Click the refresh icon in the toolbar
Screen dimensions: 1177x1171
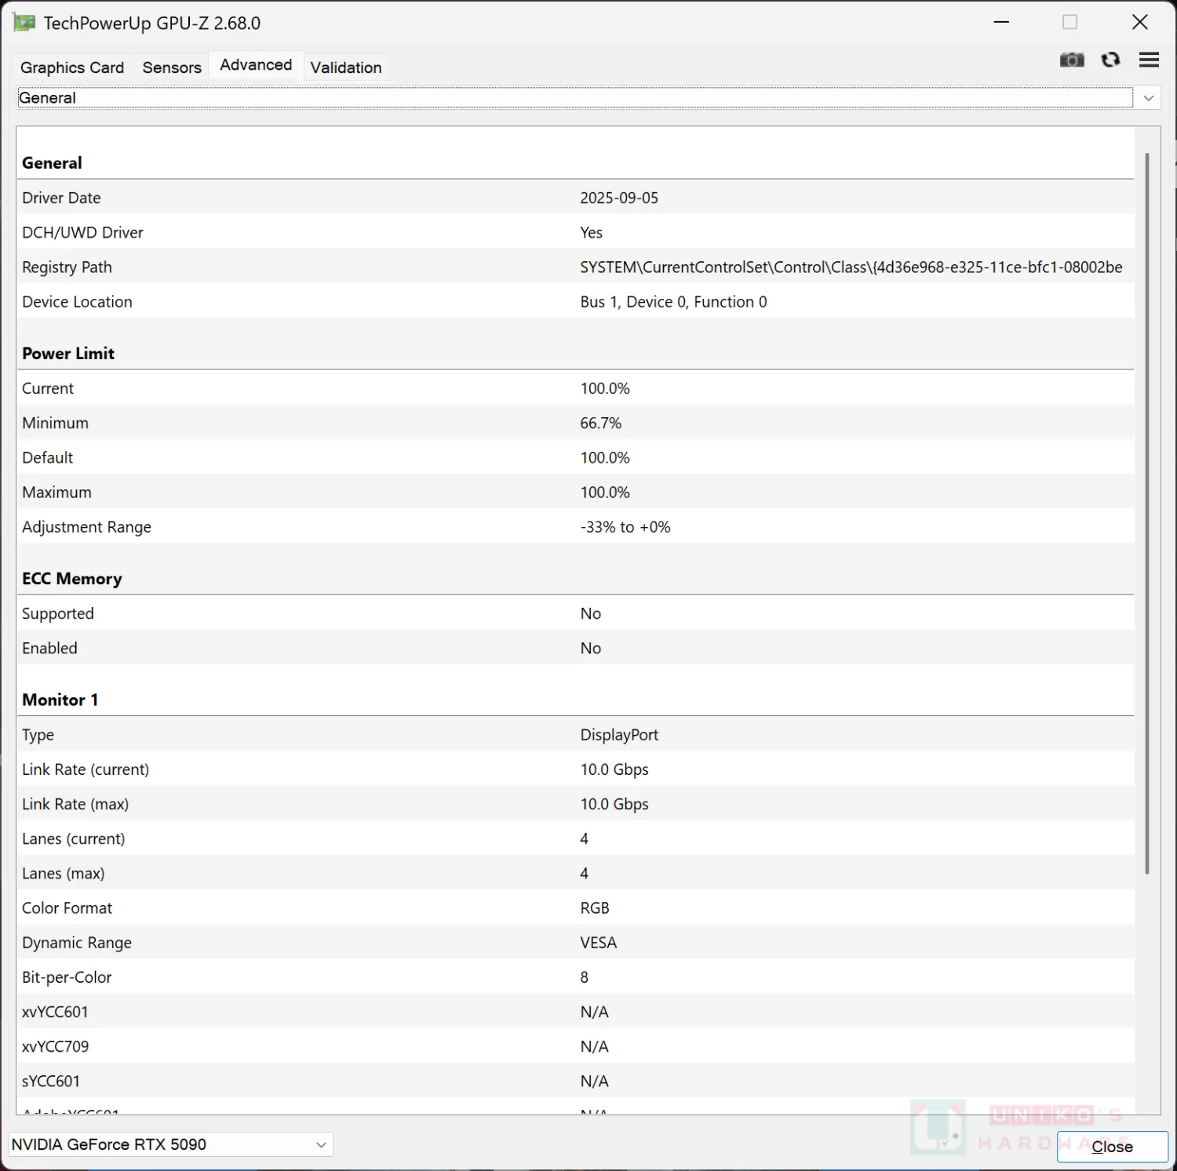click(1110, 60)
